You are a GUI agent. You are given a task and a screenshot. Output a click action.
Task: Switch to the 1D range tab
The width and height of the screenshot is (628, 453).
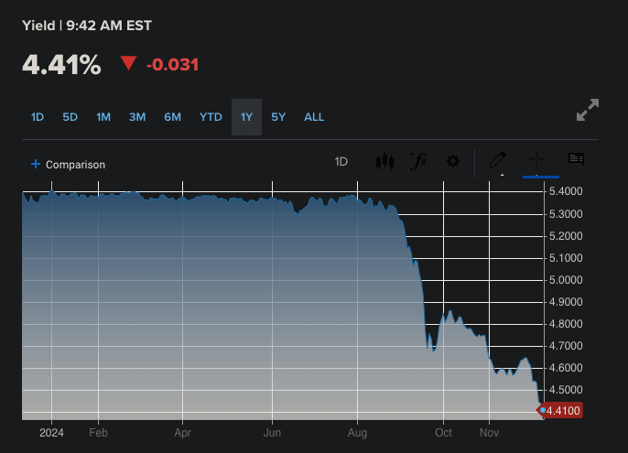pos(38,117)
